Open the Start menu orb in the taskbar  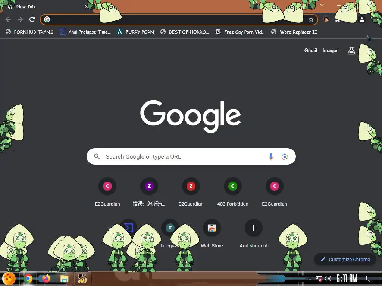(9, 279)
